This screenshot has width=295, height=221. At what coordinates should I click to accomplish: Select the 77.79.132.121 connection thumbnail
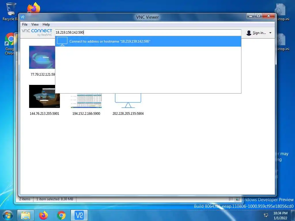click(x=42, y=57)
